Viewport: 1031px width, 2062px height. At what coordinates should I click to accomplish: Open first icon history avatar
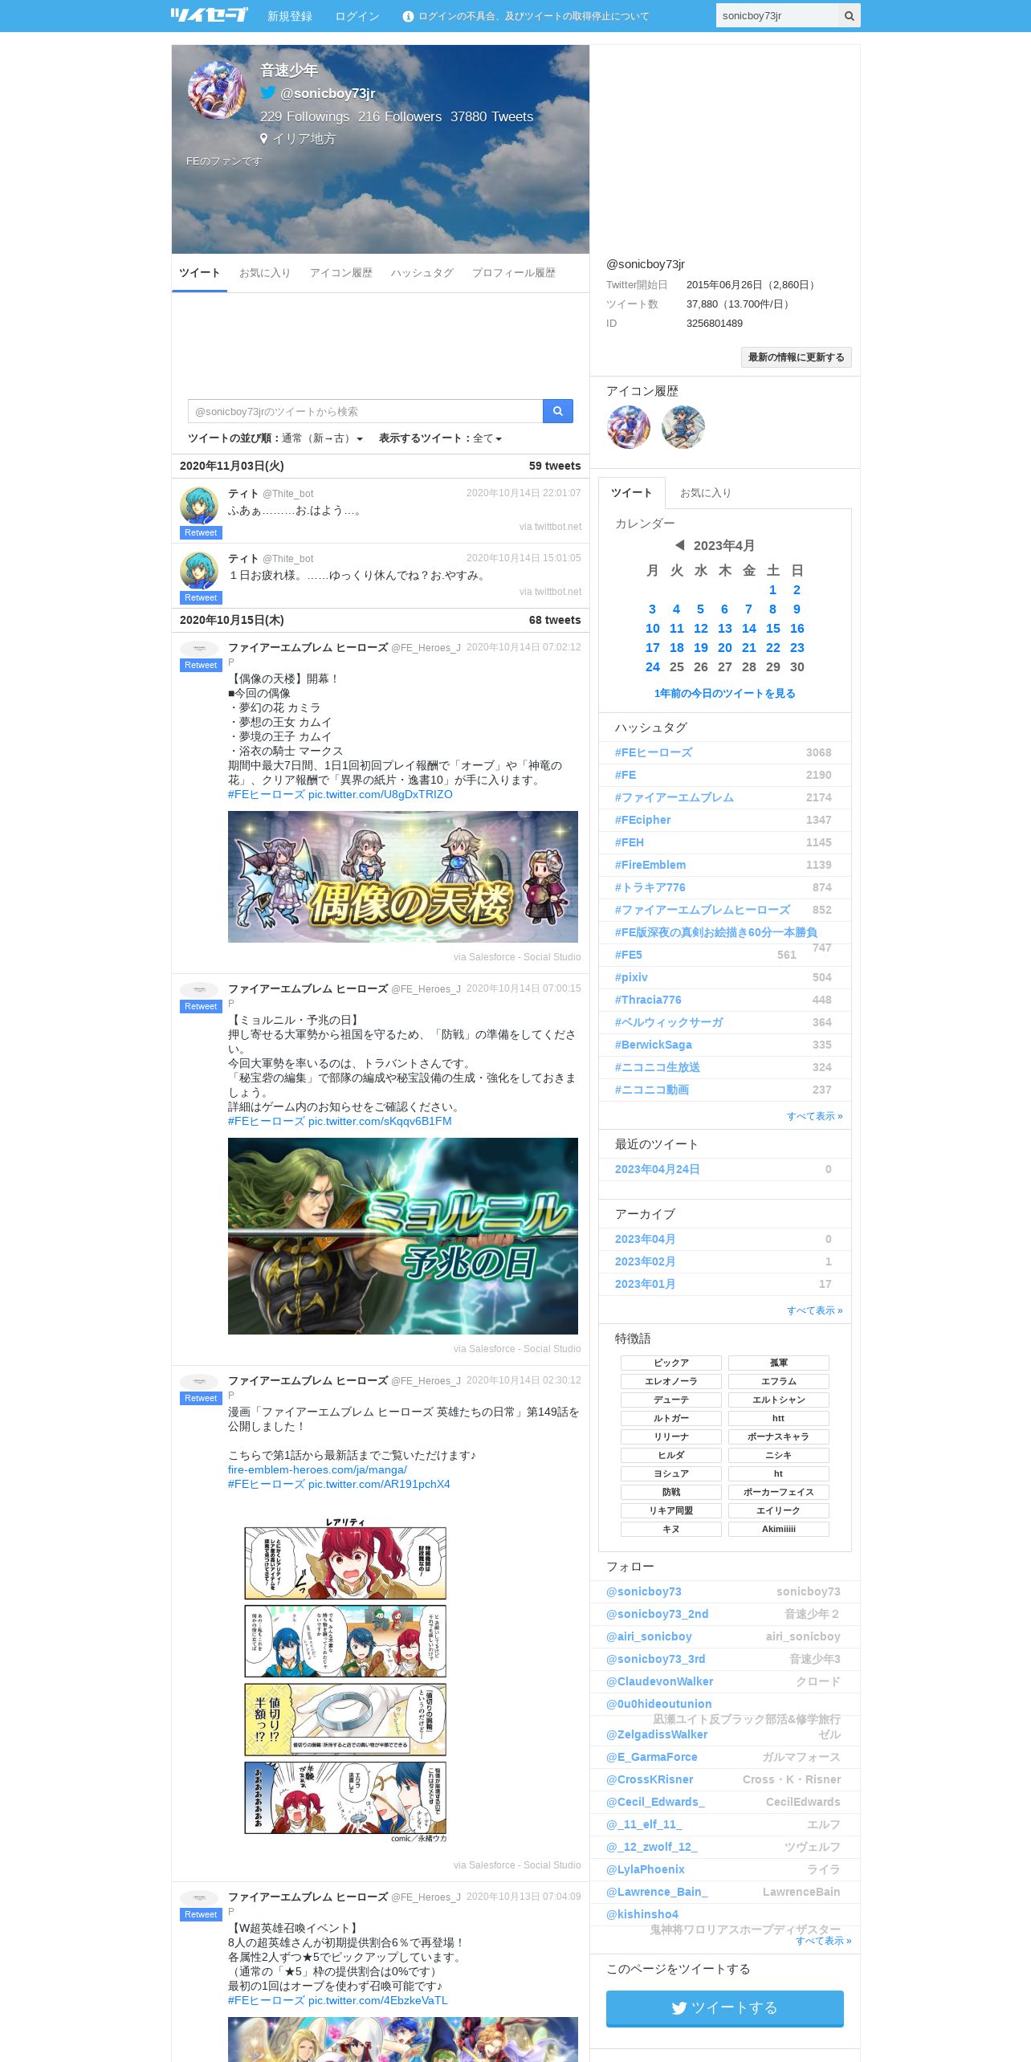tap(629, 427)
